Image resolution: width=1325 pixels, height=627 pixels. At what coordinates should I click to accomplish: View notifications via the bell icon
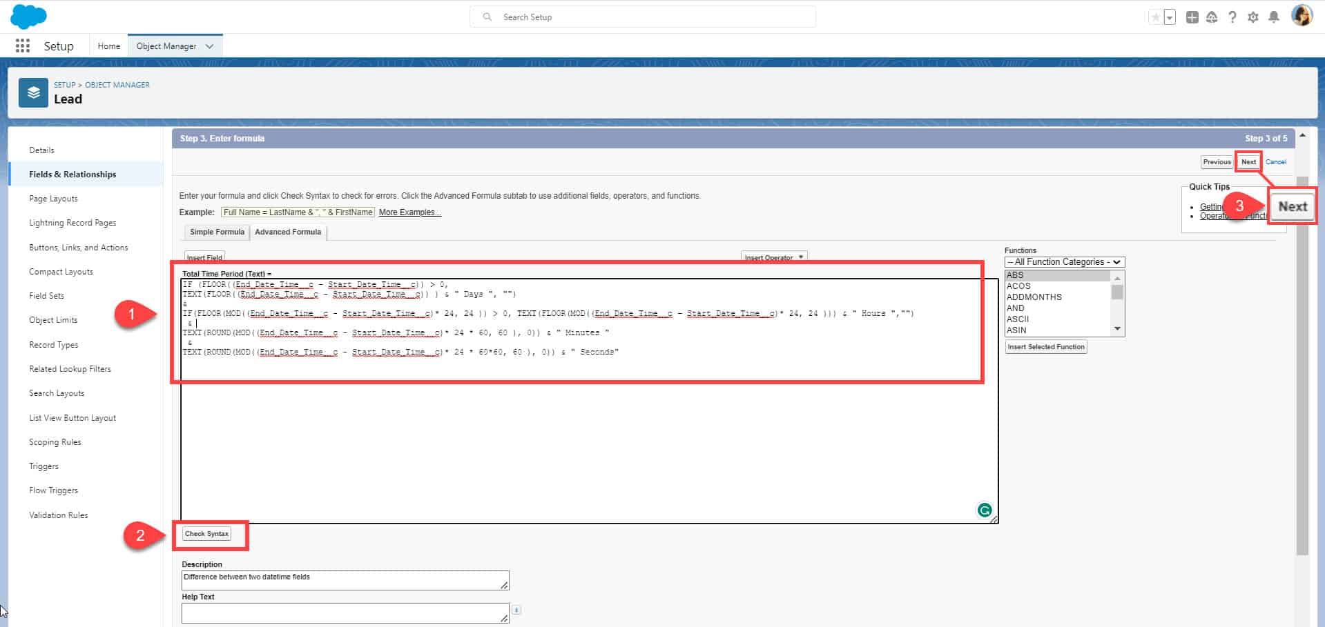[1274, 17]
